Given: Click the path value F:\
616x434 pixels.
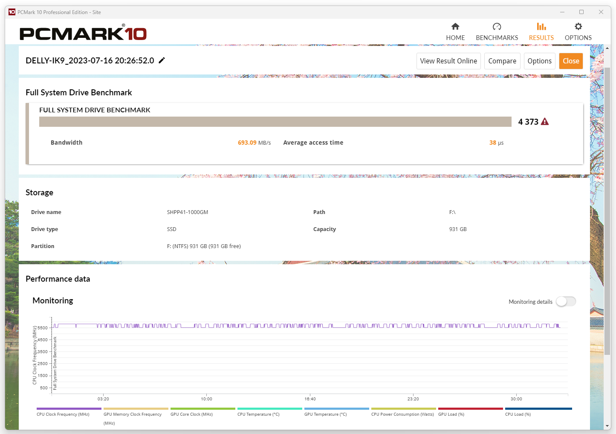Looking at the screenshot, I should pos(452,212).
